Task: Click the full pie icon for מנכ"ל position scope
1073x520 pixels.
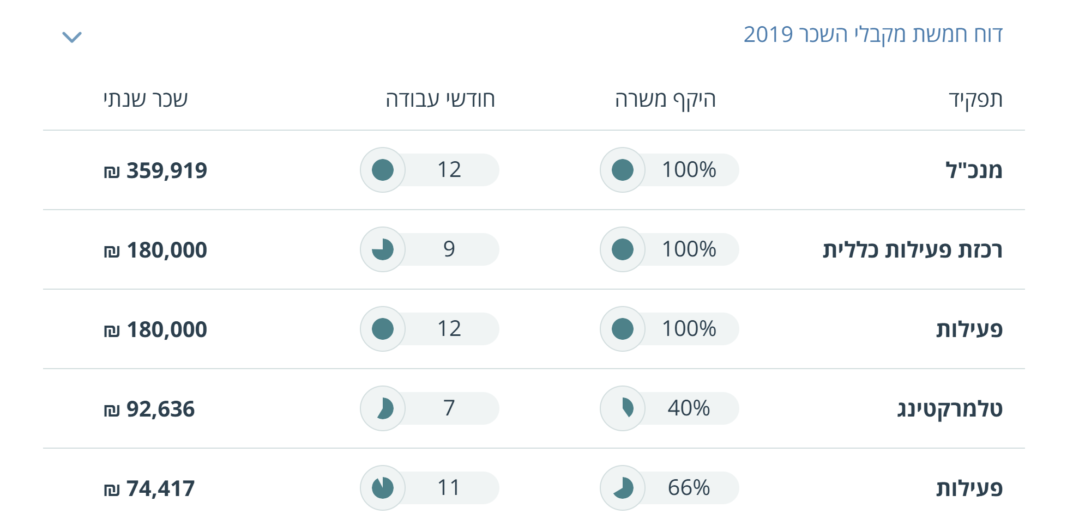Action: click(622, 170)
